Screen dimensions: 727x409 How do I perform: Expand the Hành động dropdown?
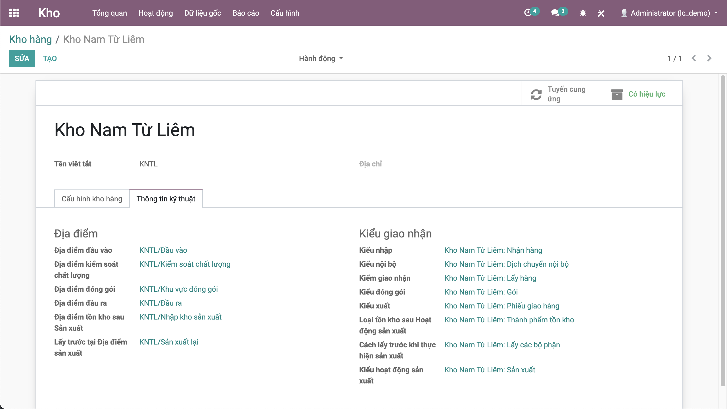[x=321, y=59]
